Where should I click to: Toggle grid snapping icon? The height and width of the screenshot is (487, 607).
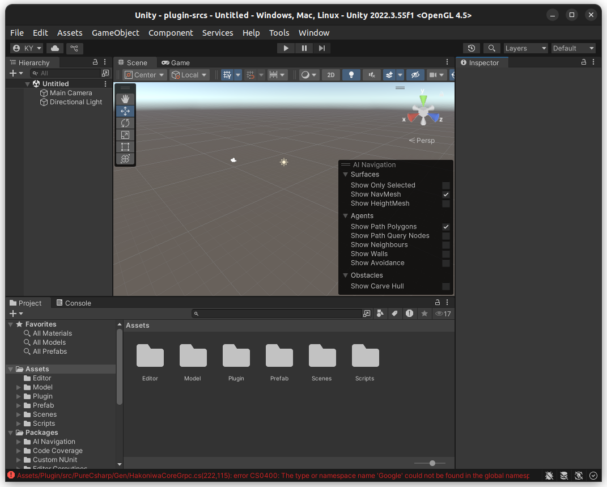coord(251,75)
